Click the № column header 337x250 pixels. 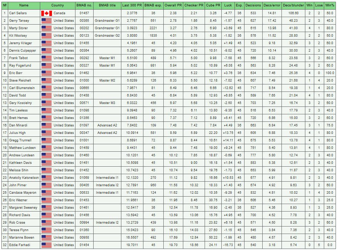pos(5,5)
